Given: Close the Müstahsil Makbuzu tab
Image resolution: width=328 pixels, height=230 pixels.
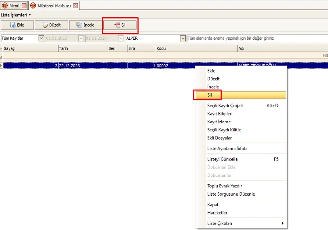Looking at the screenshot, I should [75, 6].
